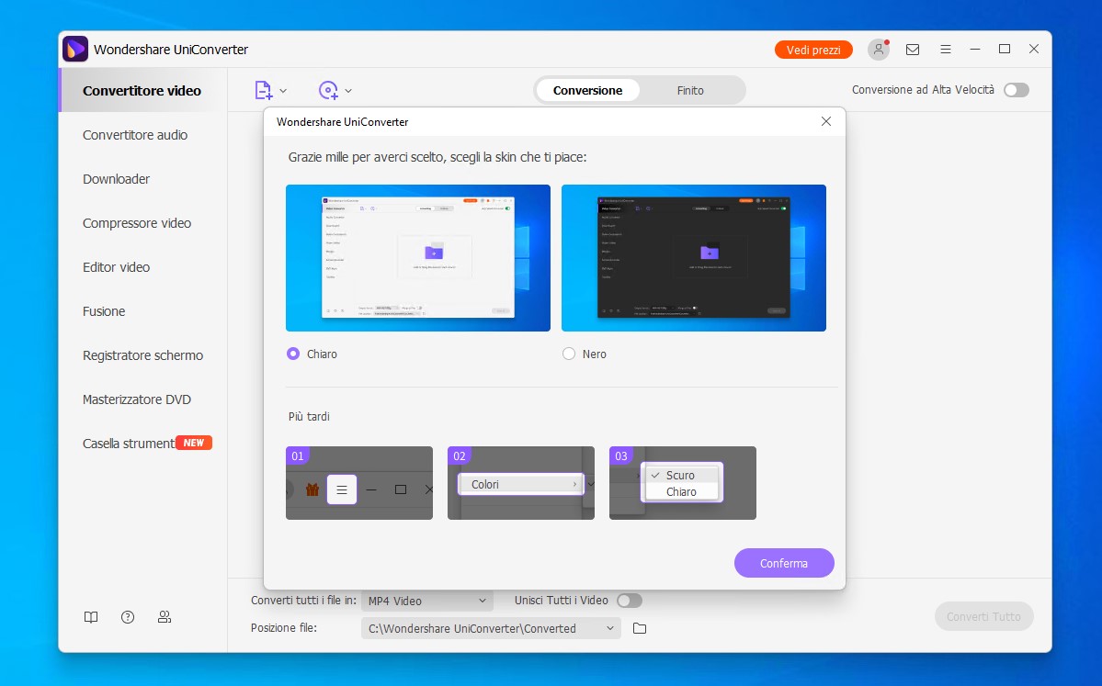1102x686 pixels.
Task: Click the light skin preview thumbnail
Action: (x=418, y=258)
